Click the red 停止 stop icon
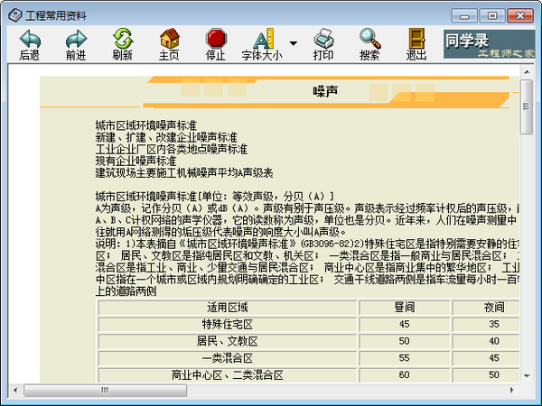The width and height of the screenshot is (542, 406). click(x=216, y=38)
